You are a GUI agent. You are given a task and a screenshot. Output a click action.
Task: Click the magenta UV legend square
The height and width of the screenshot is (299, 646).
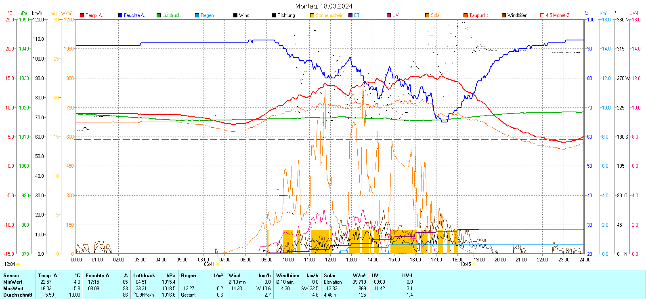pos(389,15)
